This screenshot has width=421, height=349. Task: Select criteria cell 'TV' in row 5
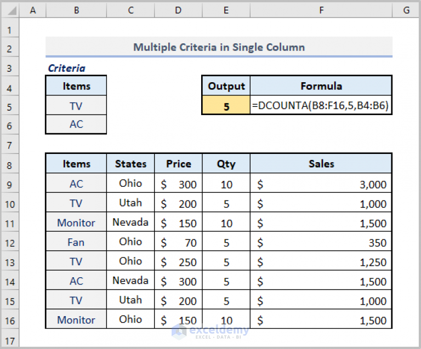(x=77, y=105)
